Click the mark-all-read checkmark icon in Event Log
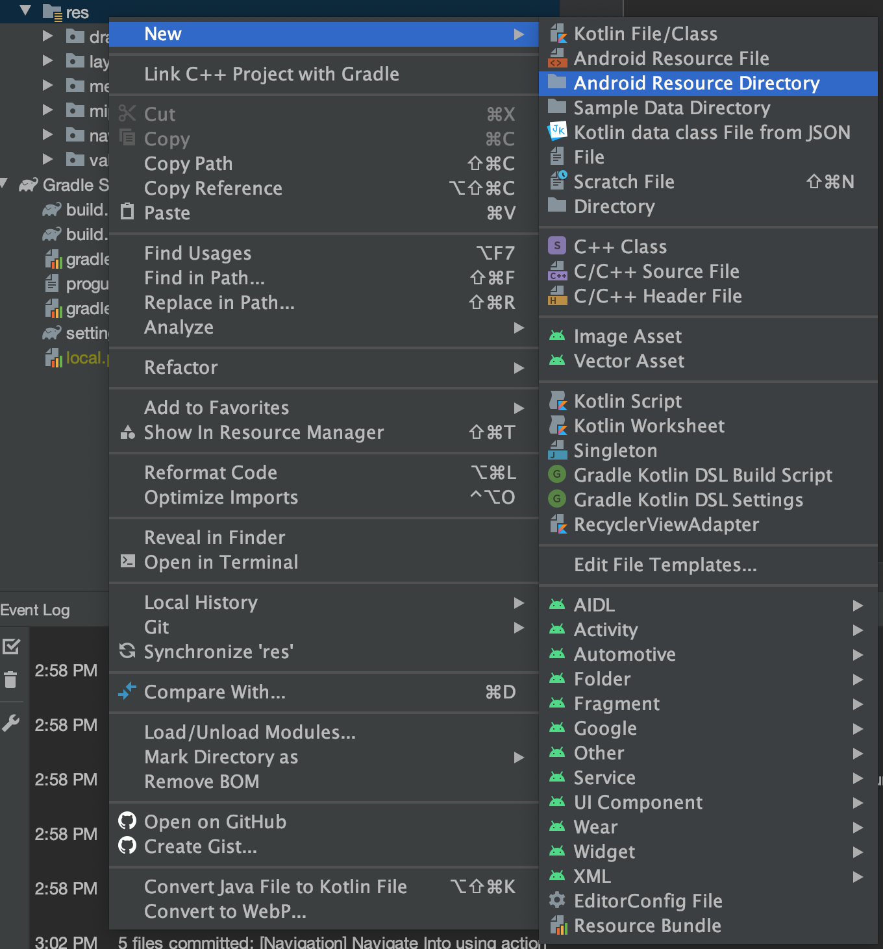883x949 pixels. tap(11, 646)
